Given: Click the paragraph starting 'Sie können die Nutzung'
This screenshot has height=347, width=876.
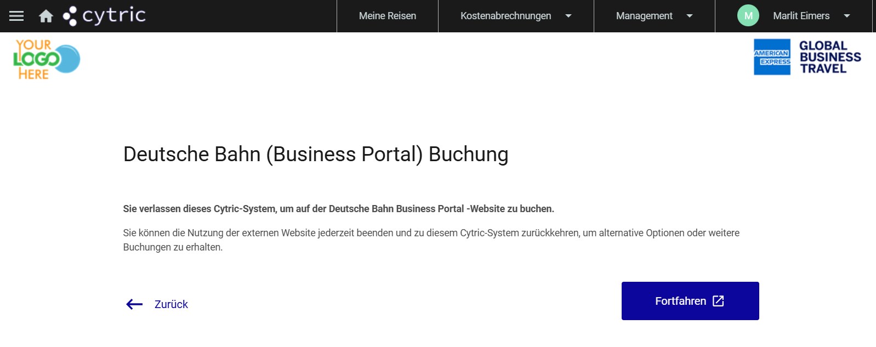Looking at the screenshot, I should pos(431,240).
